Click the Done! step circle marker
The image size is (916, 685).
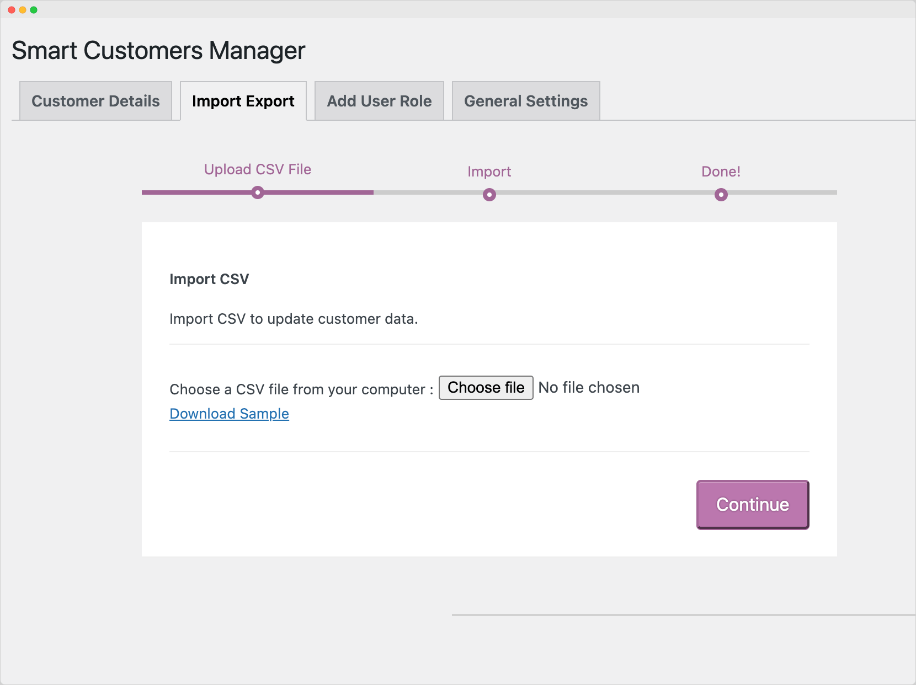(721, 195)
